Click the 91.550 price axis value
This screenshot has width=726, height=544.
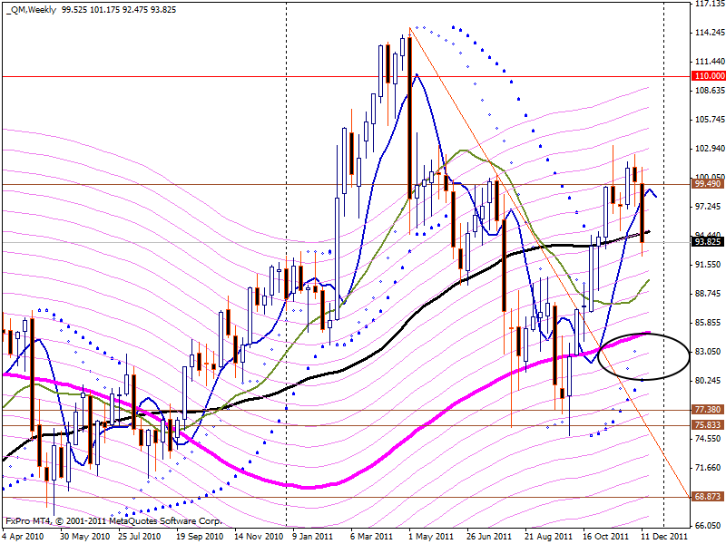[708, 264]
